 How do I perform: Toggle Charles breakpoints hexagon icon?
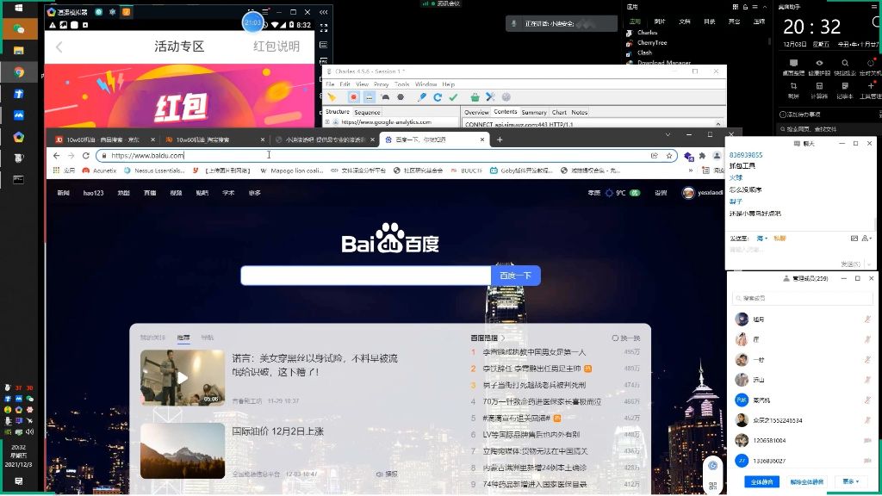point(401,97)
